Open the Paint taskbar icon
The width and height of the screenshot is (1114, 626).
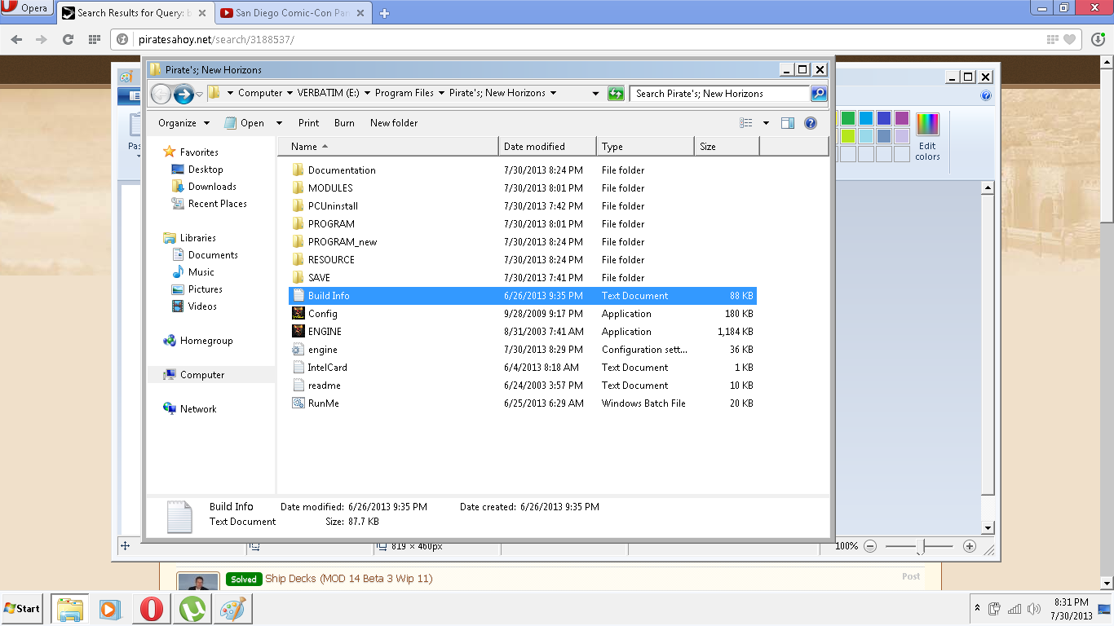232,609
